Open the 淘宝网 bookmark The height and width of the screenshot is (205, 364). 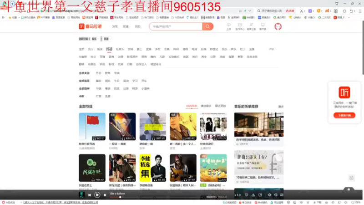coord(87,17)
